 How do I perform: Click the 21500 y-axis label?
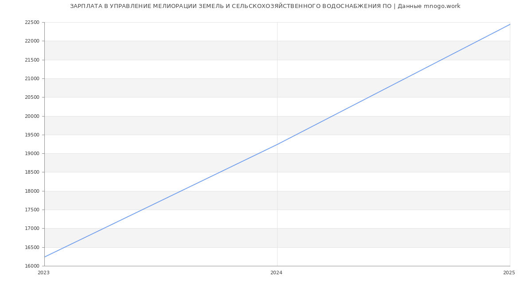32,60
